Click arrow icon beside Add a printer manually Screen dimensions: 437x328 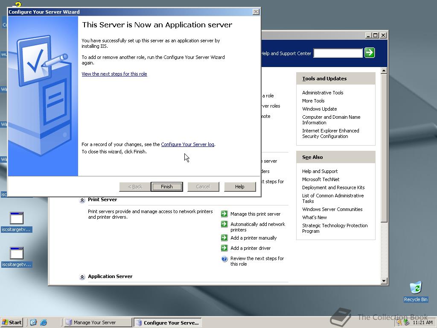coord(224,237)
